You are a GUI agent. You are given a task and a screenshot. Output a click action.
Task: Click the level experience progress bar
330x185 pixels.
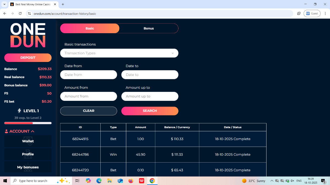[28, 123]
